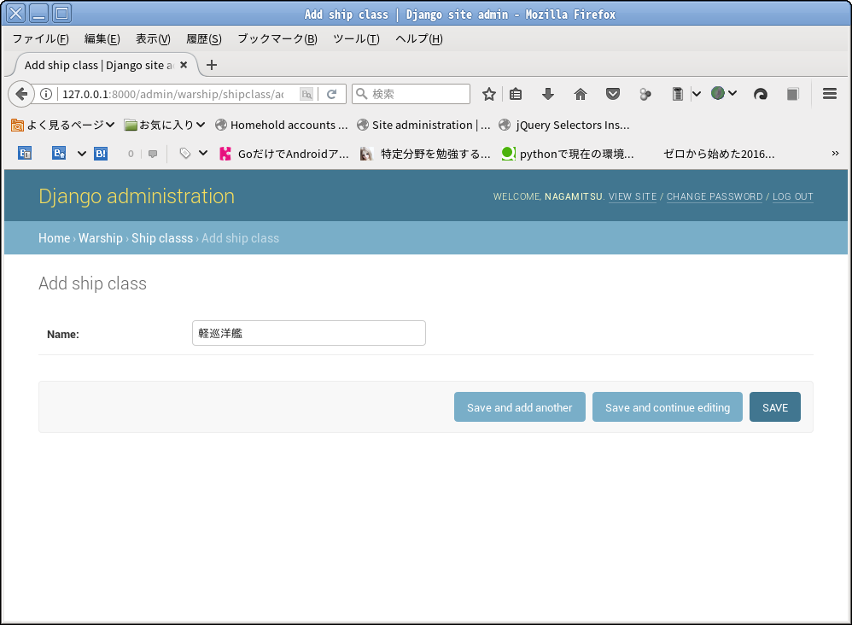852x625 pixels.
Task: Click the second blue bookmarklet icon
Action: click(59, 153)
